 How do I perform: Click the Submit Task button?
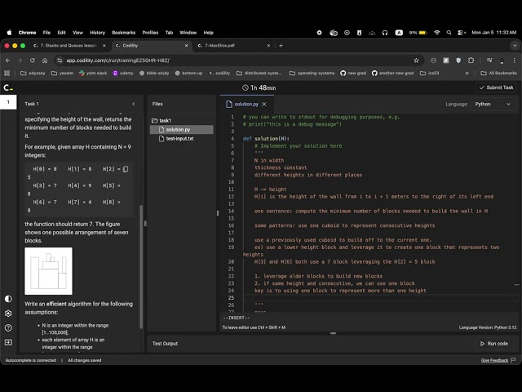click(x=496, y=87)
